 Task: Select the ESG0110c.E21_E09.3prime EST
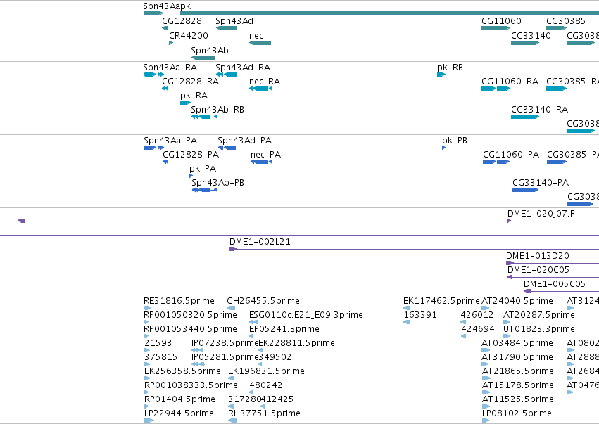[x=253, y=322]
